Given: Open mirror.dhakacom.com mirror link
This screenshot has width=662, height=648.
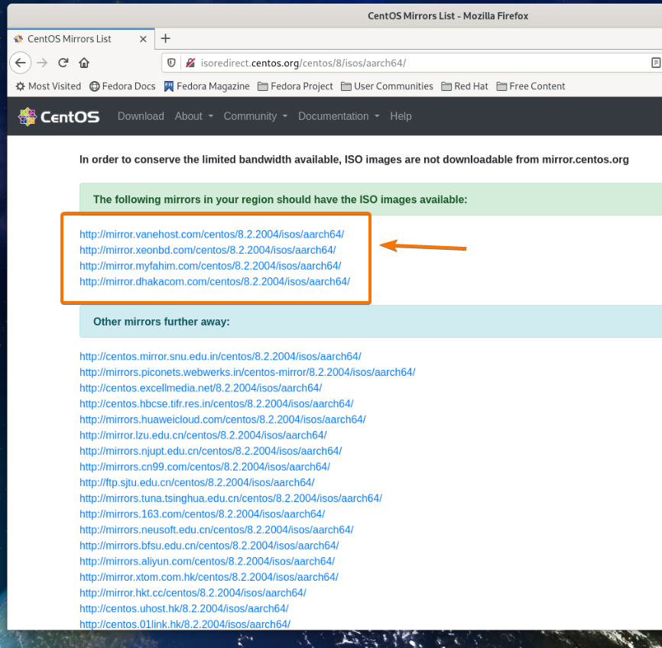Looking at the screenshot, I should point(215,281).
